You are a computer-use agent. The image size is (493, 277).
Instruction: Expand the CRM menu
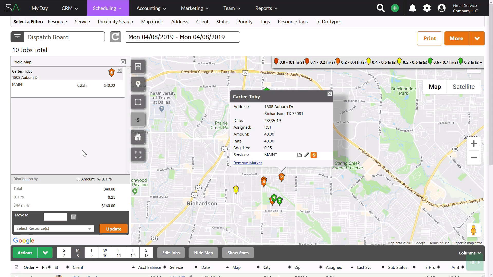(x=70, y=8)
